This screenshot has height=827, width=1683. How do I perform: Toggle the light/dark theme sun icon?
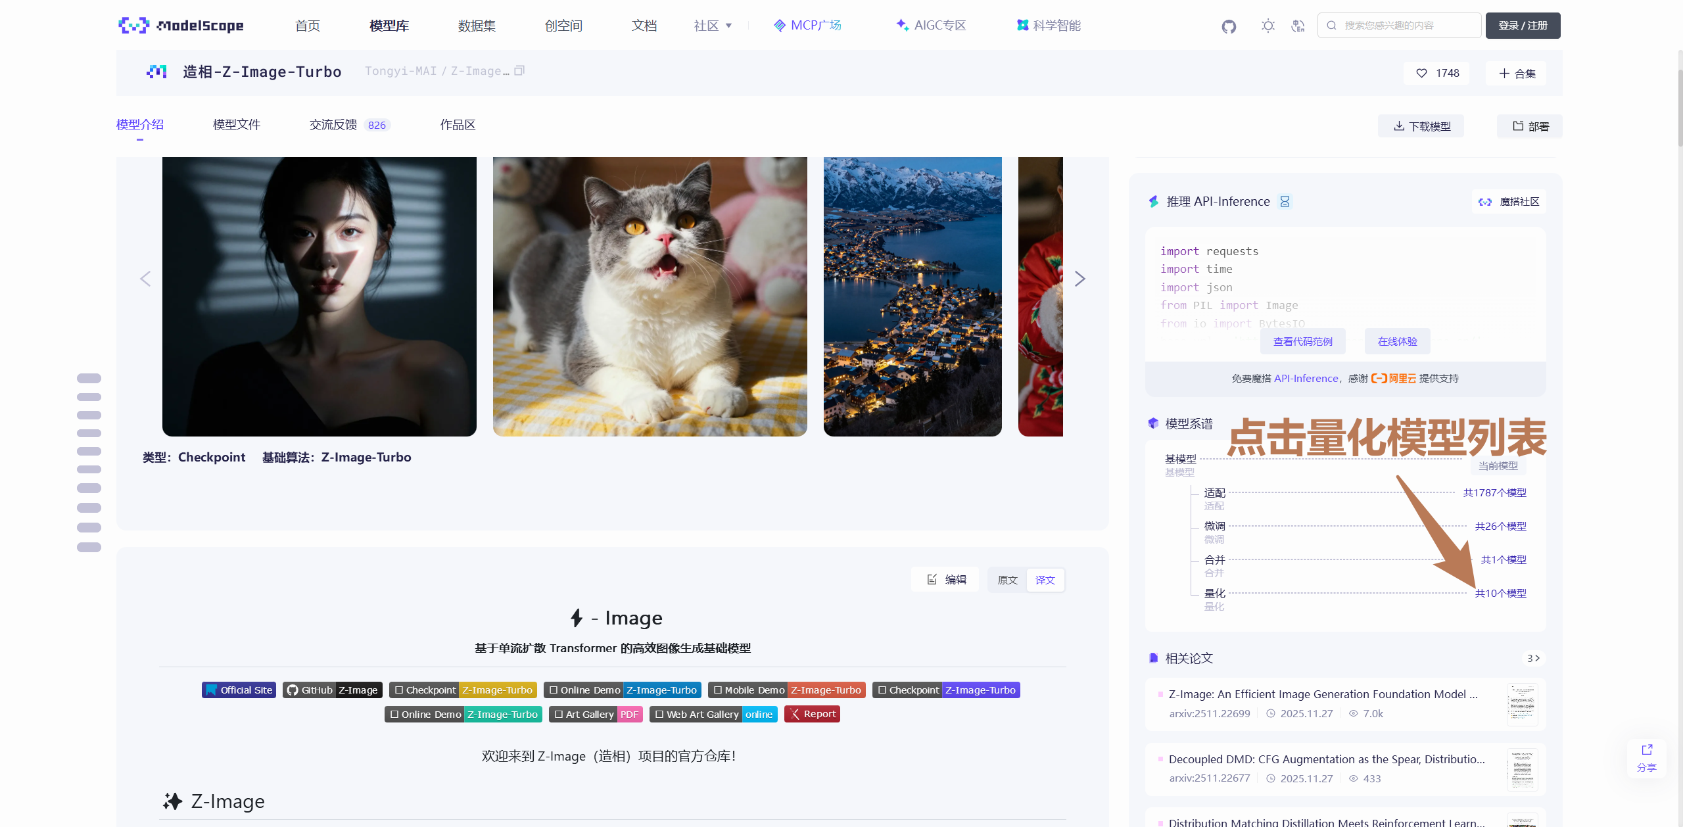[1268, 26]
